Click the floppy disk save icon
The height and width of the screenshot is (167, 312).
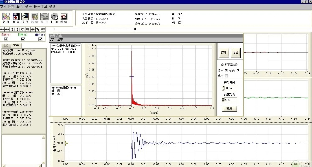(x=16, y=17)
